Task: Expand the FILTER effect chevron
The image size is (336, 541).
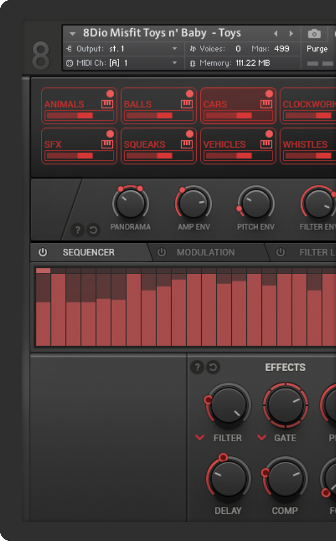Action: click(x=200, y=437)
